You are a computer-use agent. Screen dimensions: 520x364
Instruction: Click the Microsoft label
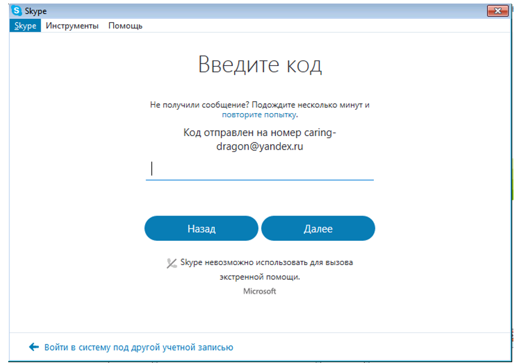pos(259,291)
